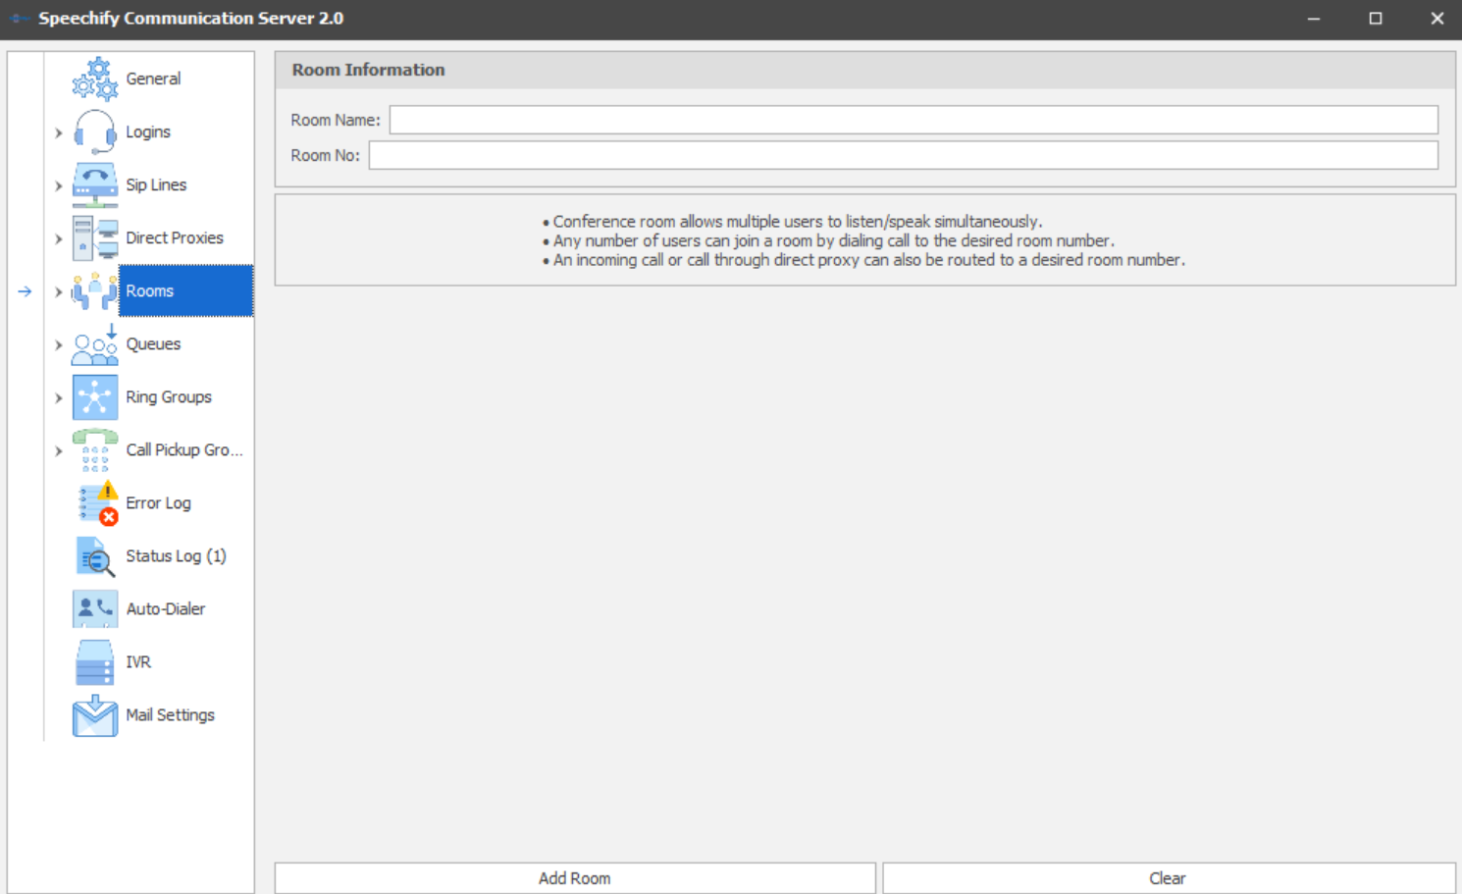This screenshot has width=1462, height=894.
Task: Expand the Queues tree node
Action: (x=59, y=344)
